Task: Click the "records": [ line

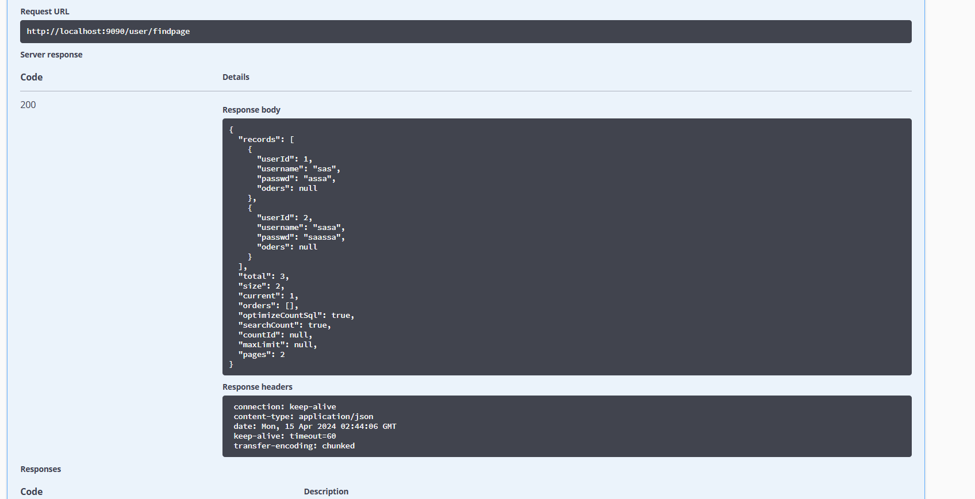Action: (x=266, y=140)
